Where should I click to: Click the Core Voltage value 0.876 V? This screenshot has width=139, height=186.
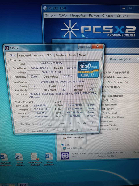point(68,76)
